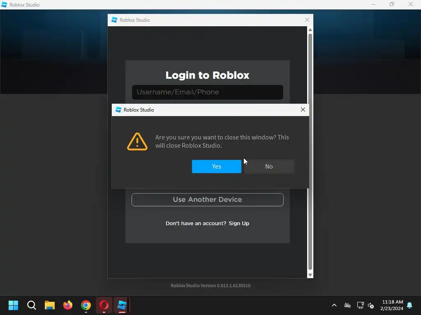The height and width of the screenshot is (315, 421).
Task: Click the login window scrollbar up arrow
Action: click(x=310, y=30)
